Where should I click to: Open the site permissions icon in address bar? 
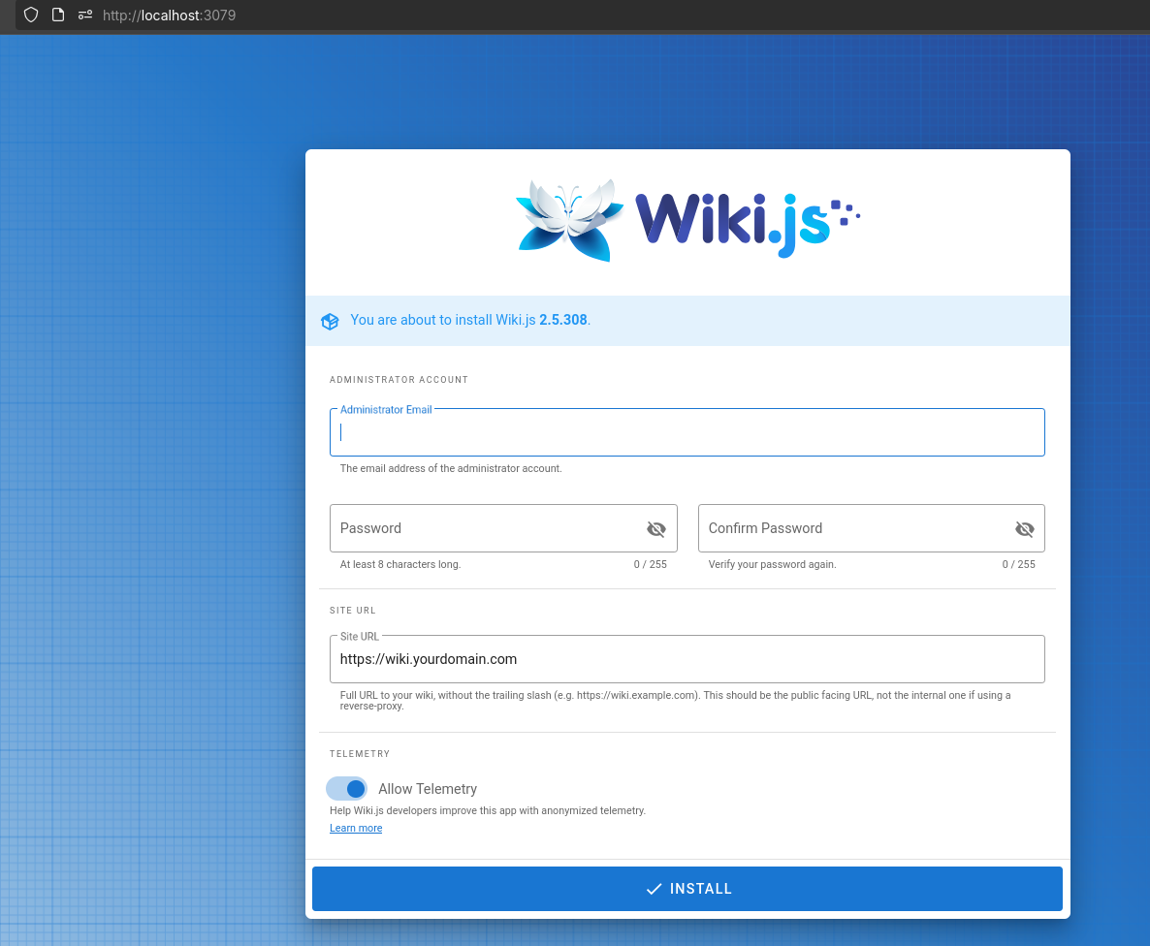[x=85, y=16]
